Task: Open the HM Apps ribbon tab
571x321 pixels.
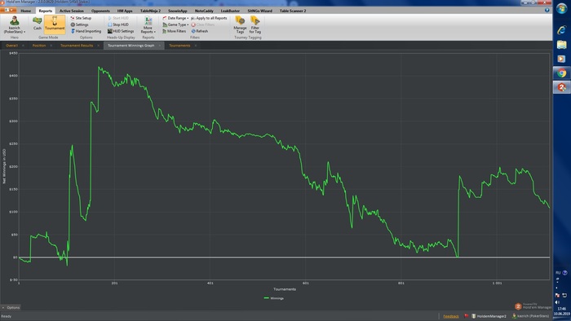Action: (125, 11)
